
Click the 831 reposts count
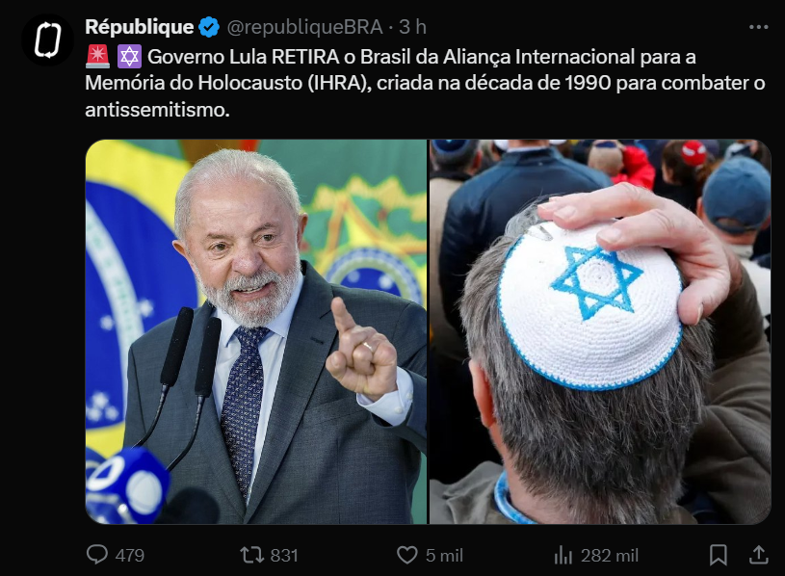[x=284, y=556]
